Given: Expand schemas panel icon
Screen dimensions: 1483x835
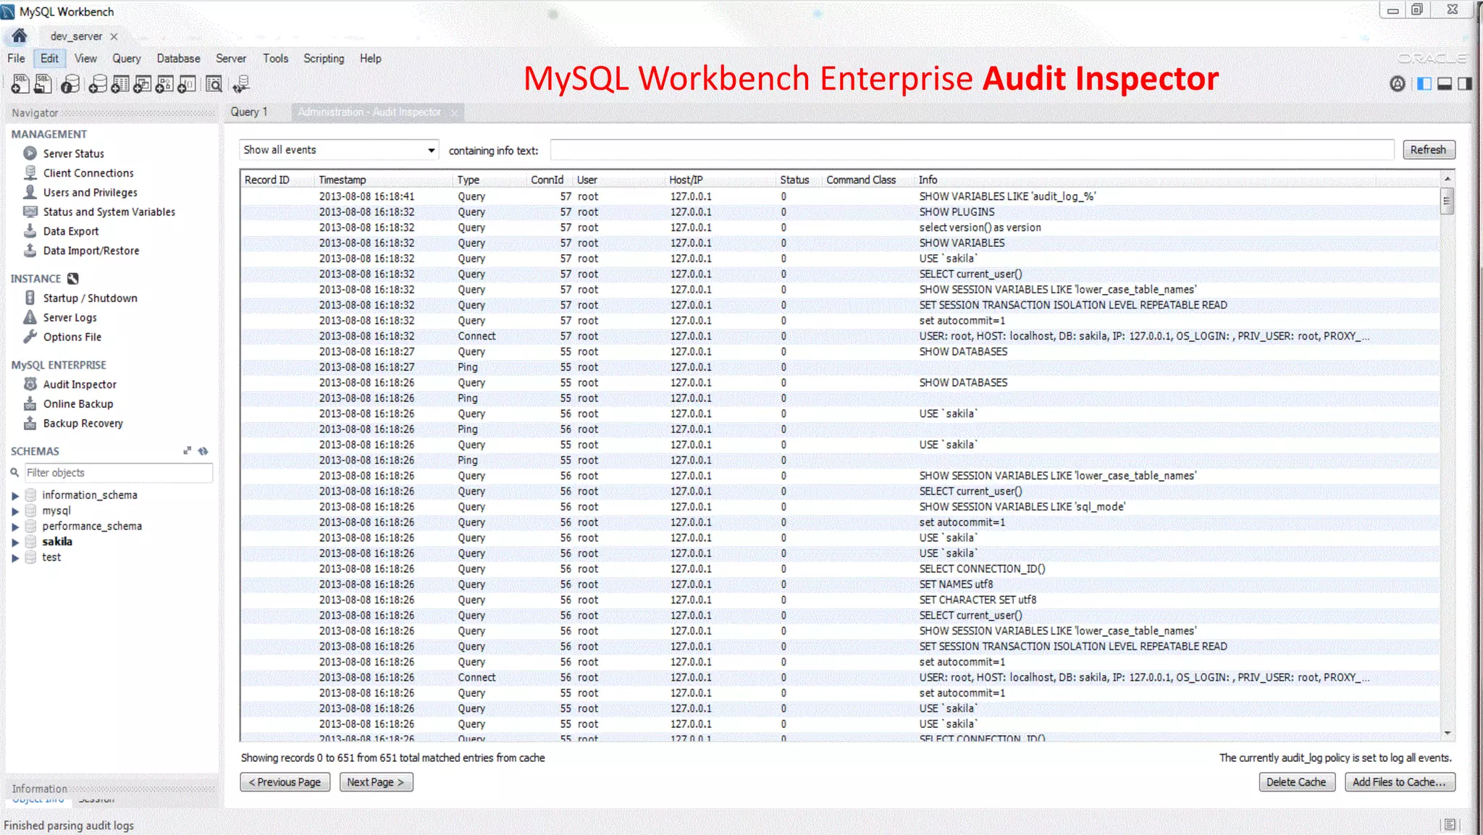Looking at the screenshot, I should coord(188,450).
